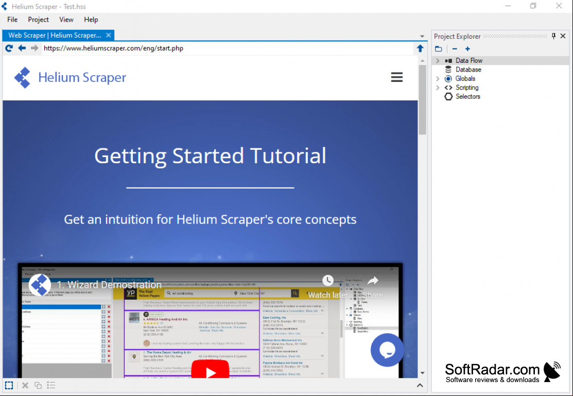Click the Project Explorer panel title
The height and width of the screenshot is (396, 573).
click(457, 36)
